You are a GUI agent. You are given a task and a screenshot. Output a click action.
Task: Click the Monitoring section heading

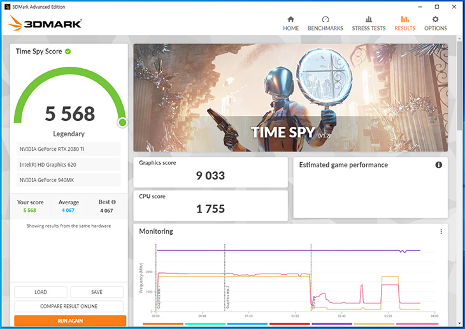point(156,231)
